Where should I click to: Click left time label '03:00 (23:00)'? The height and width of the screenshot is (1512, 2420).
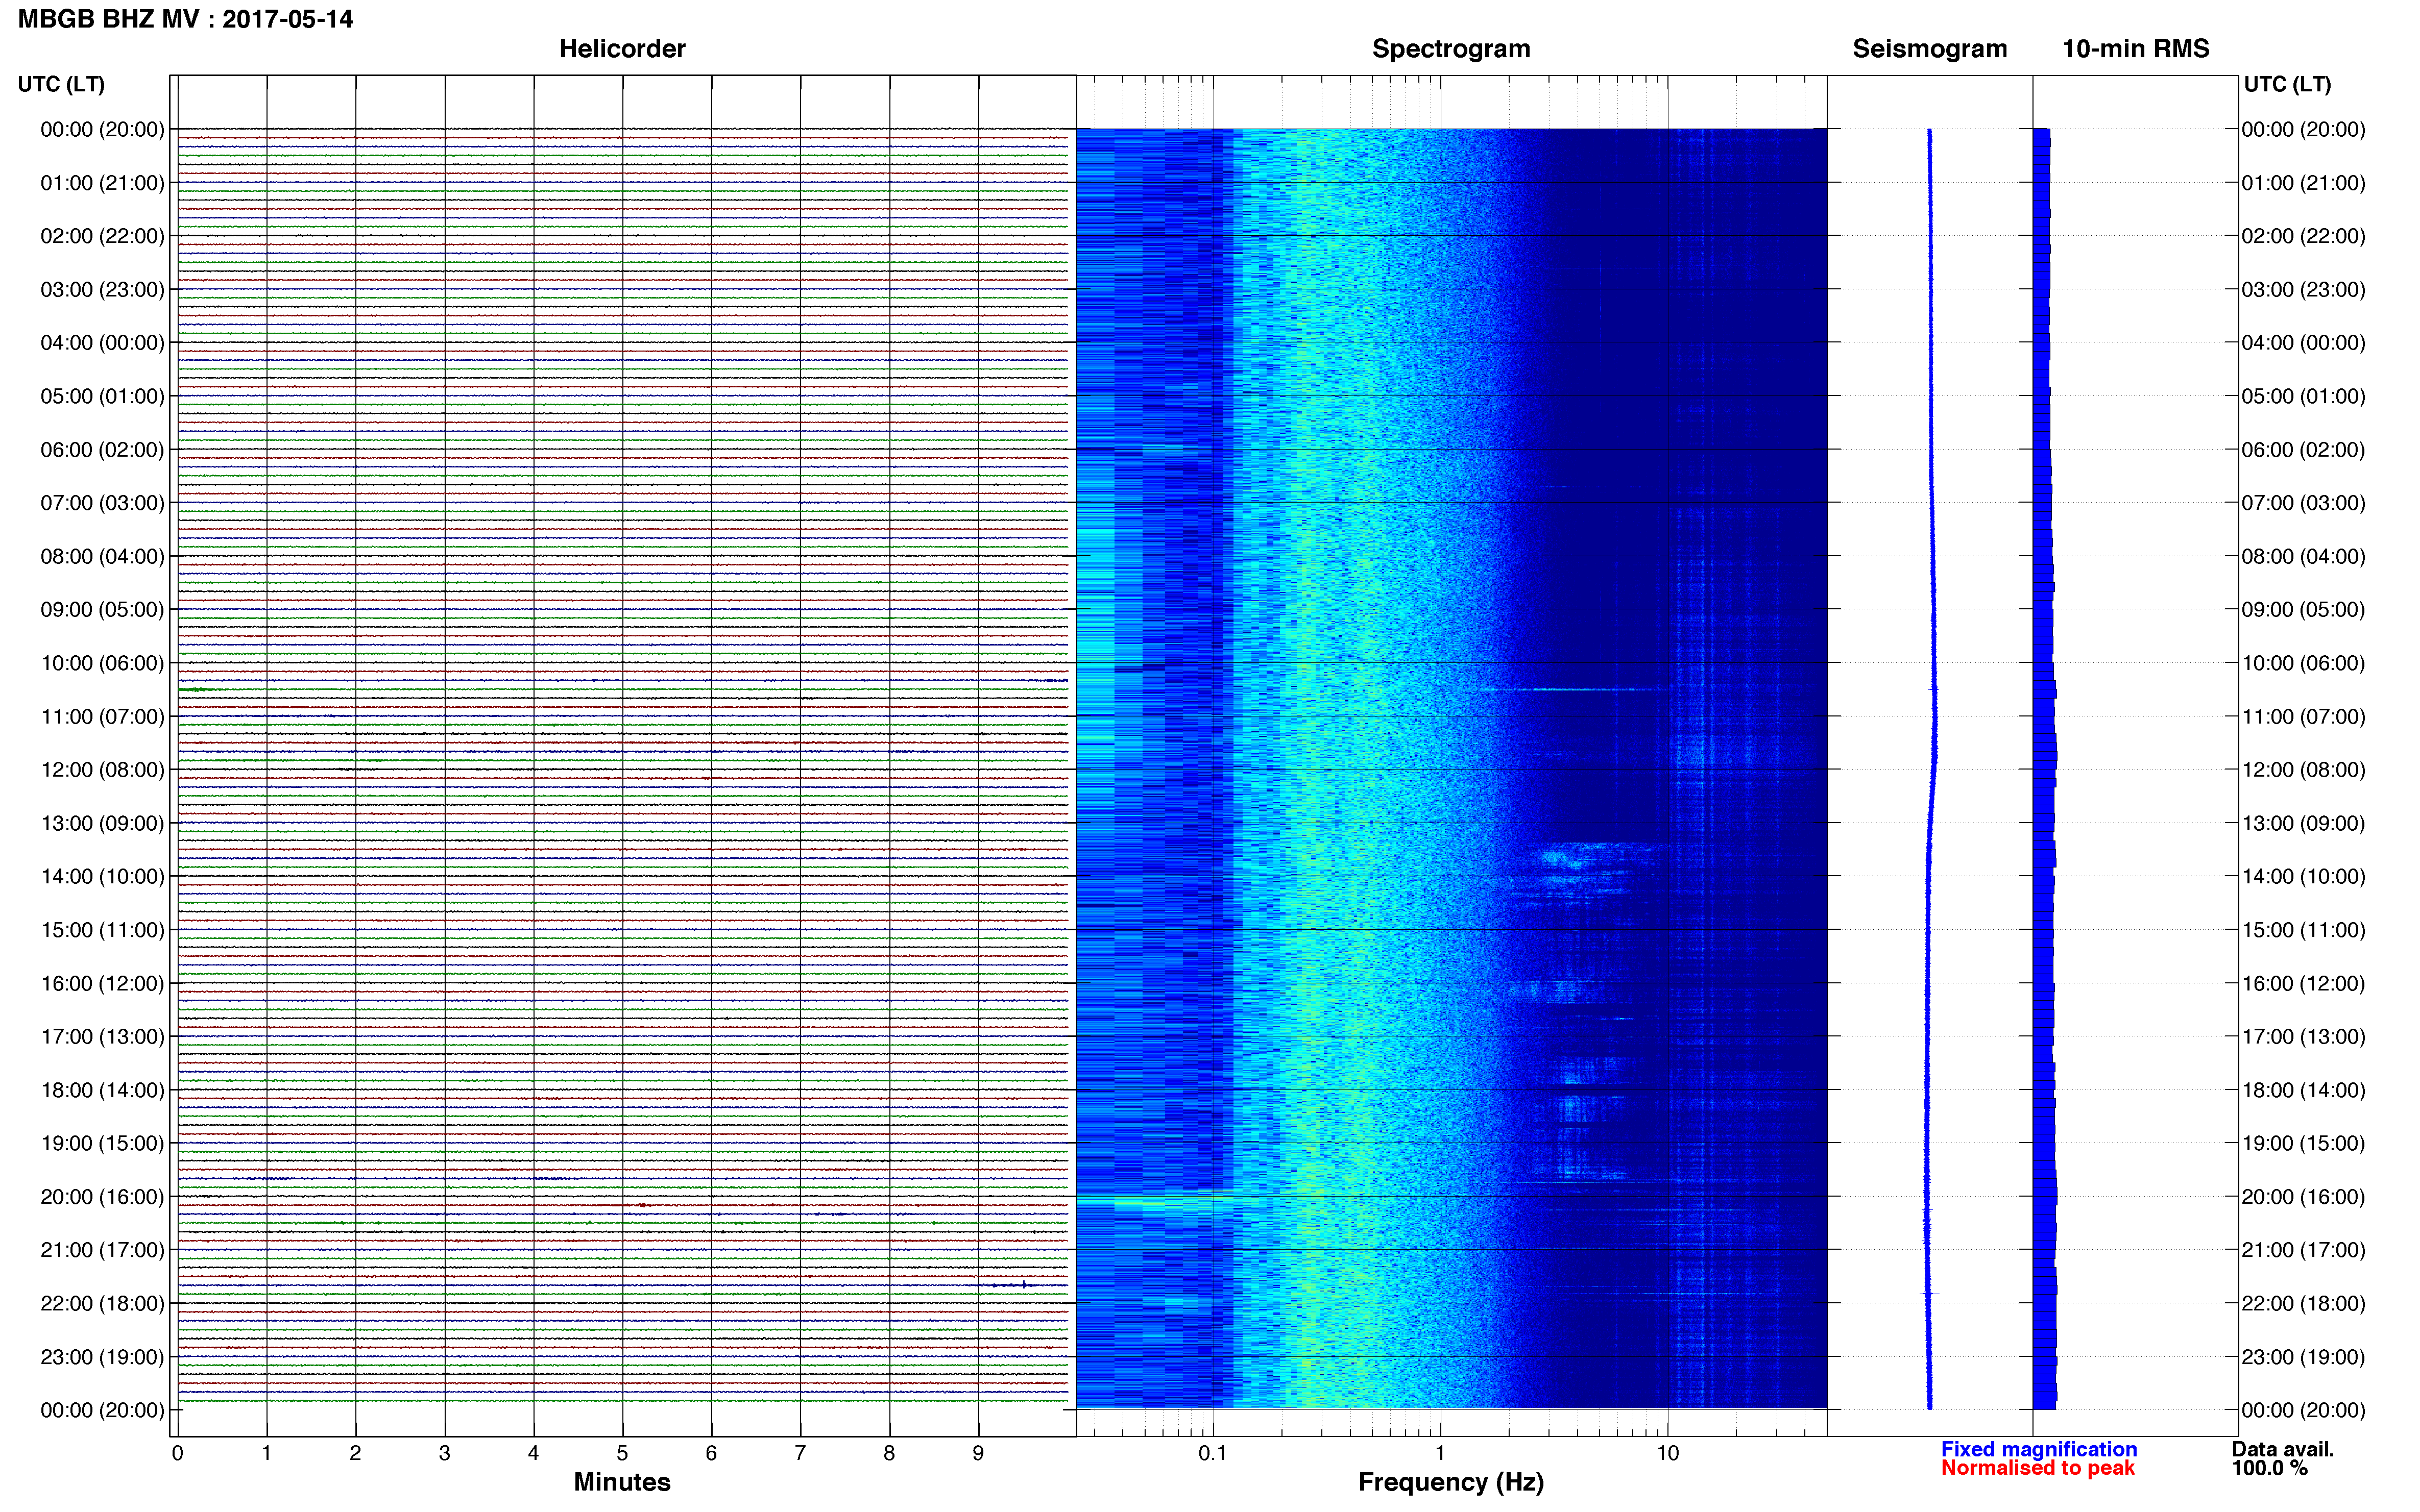(102, 290)
